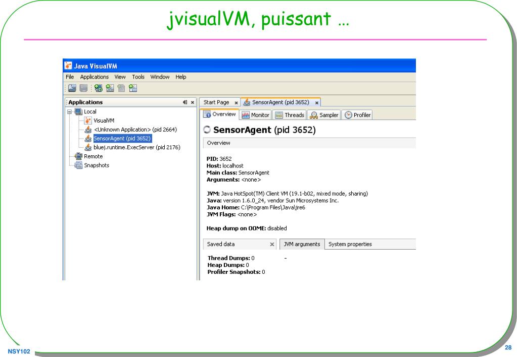Click the Arguments: <none> line

pos(233,180)
